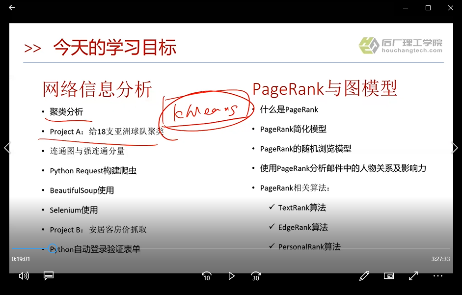
Task: Click bullet Python Request构建爬虫
Action: click(93, 171)
